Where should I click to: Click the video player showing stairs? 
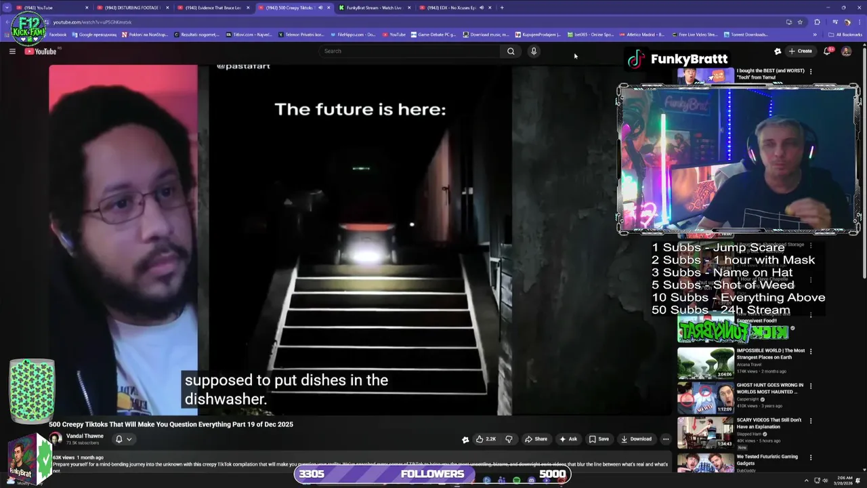(360, 239)
